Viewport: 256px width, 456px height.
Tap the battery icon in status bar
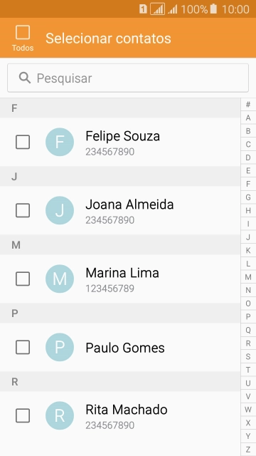213,9
